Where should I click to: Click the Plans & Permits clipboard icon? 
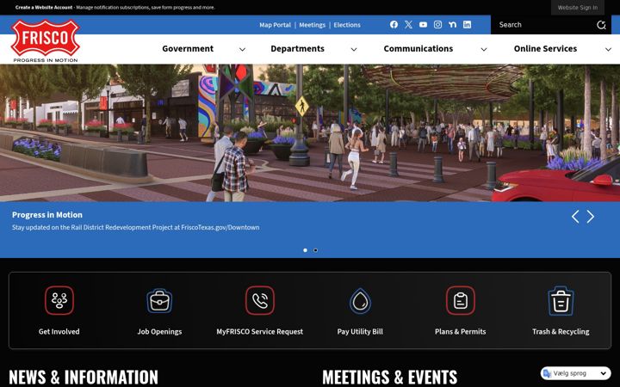(x=461, y=300)
